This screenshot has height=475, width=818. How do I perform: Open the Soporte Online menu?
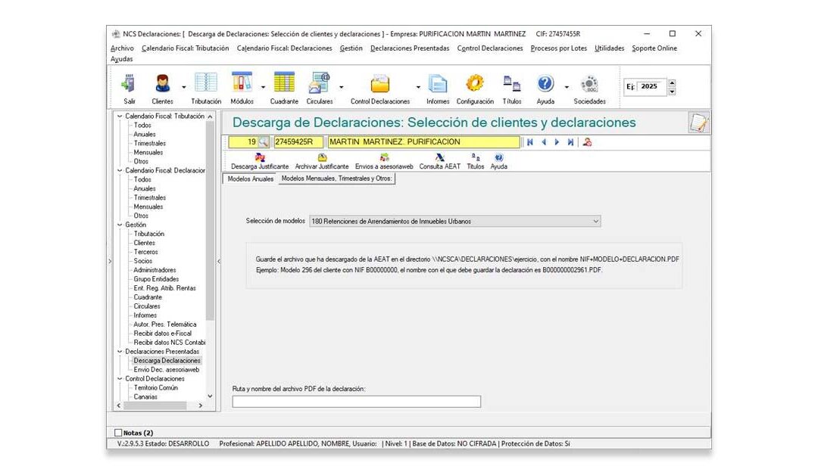point(654,48)
